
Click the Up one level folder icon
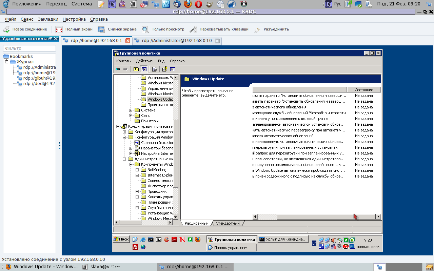[136, 69]
